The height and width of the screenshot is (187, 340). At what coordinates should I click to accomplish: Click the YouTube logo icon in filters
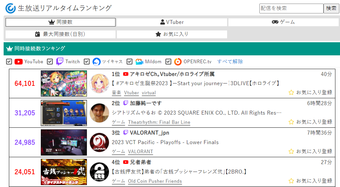(18, 62)
